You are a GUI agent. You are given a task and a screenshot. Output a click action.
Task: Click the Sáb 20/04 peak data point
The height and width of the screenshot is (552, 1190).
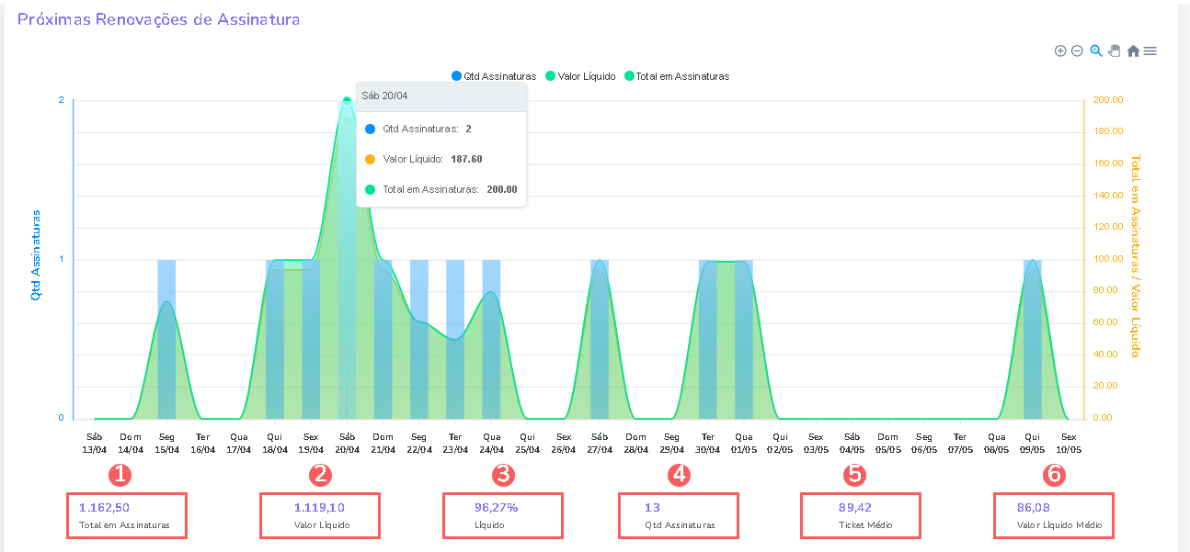pos(347,101)
